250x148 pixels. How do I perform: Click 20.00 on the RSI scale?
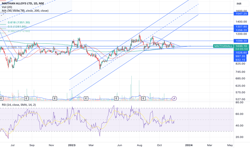click(240, 137)
